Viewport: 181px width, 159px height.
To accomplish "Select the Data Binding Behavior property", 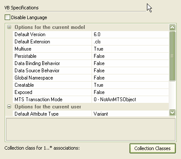I will pos(52,63).
